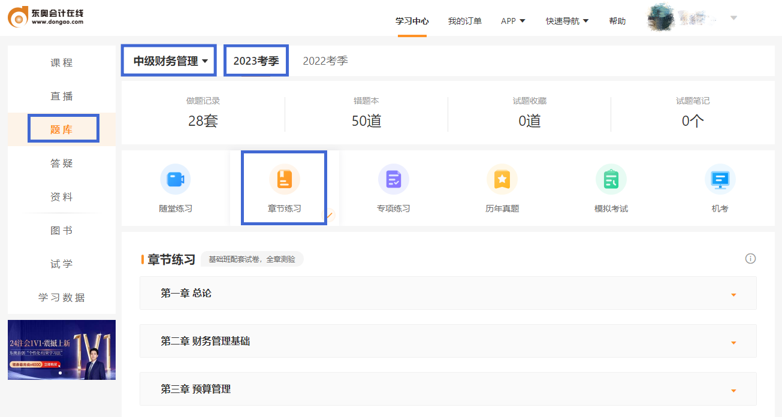Click the 历年真题 past exams icon
782x417 pixels.
(502, 187)
